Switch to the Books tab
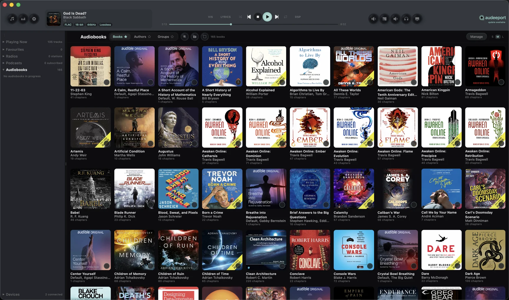This screenshot has height=300, width=509. [x=120, y=37]
